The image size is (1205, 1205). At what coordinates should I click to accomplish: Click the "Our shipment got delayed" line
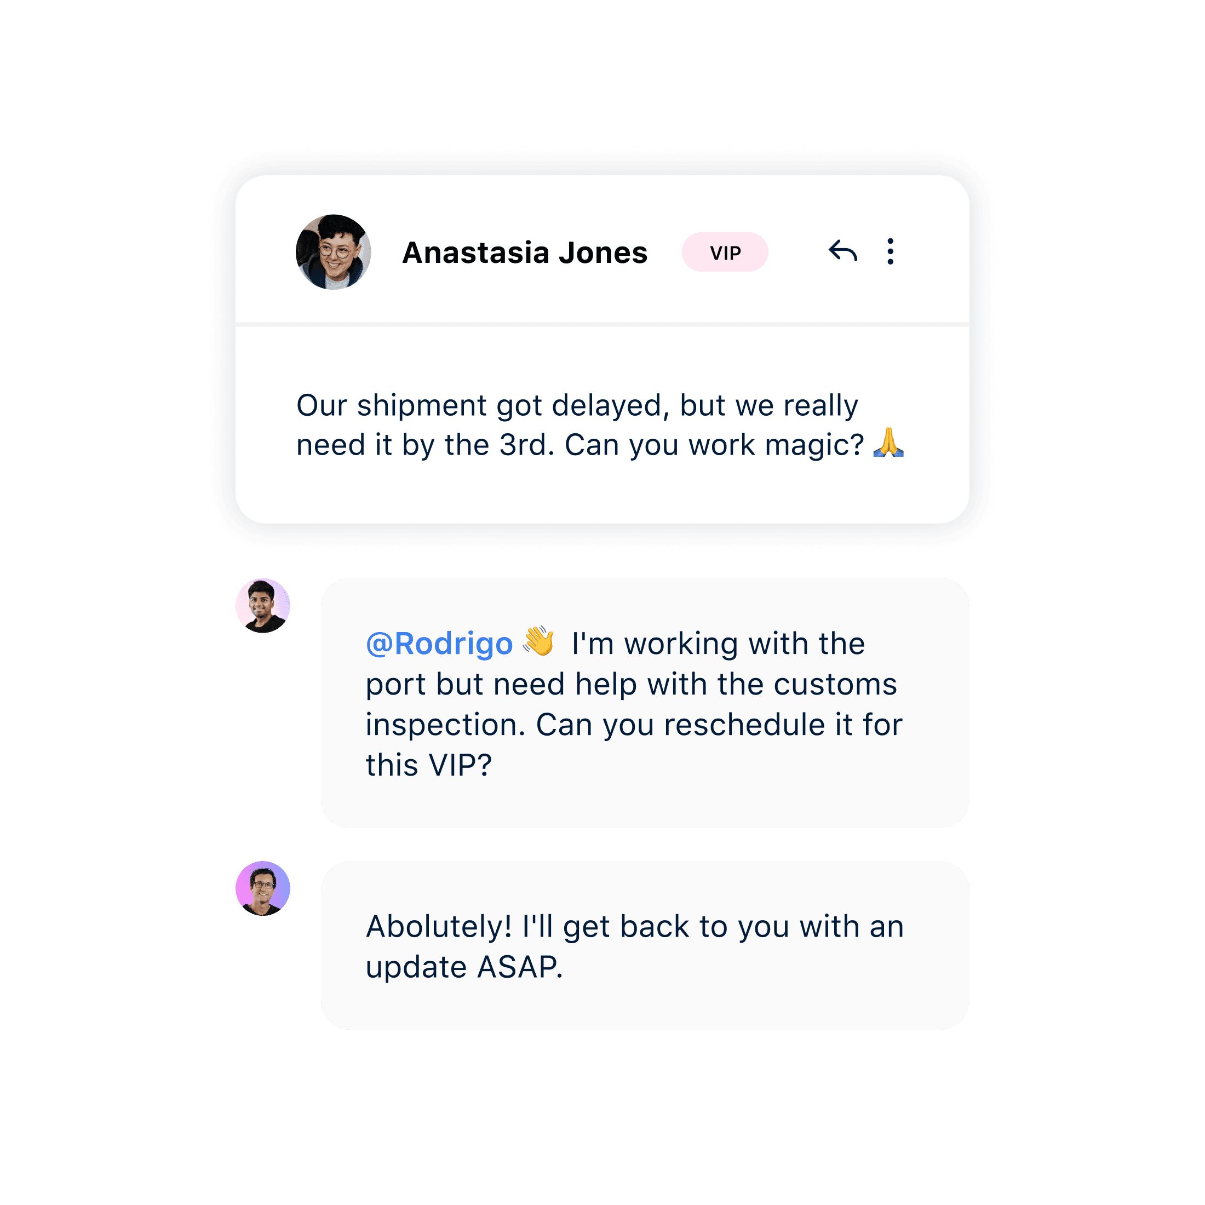tap(577, 406)
